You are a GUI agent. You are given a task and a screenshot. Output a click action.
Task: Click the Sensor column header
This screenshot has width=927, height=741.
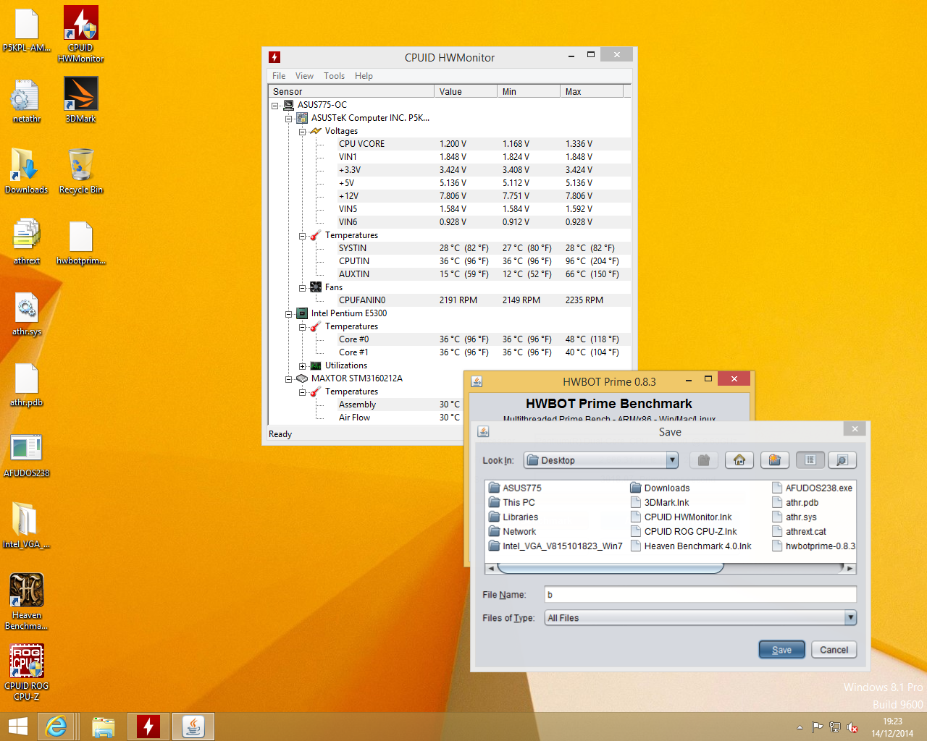pos(351,92)
